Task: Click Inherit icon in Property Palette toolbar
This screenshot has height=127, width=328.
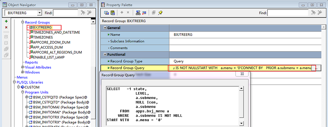Action: (x=144, y=13)
